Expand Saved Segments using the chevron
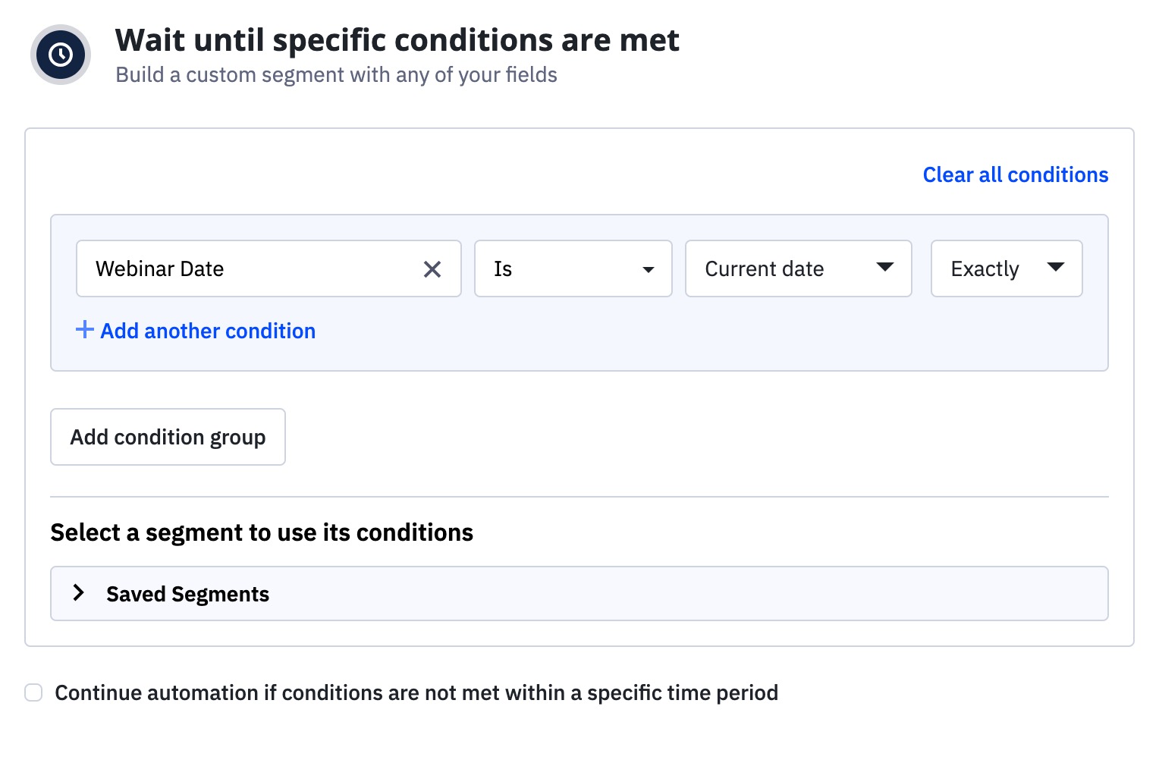Viewport: 1159px width, 763px height. tap(78, 593)
